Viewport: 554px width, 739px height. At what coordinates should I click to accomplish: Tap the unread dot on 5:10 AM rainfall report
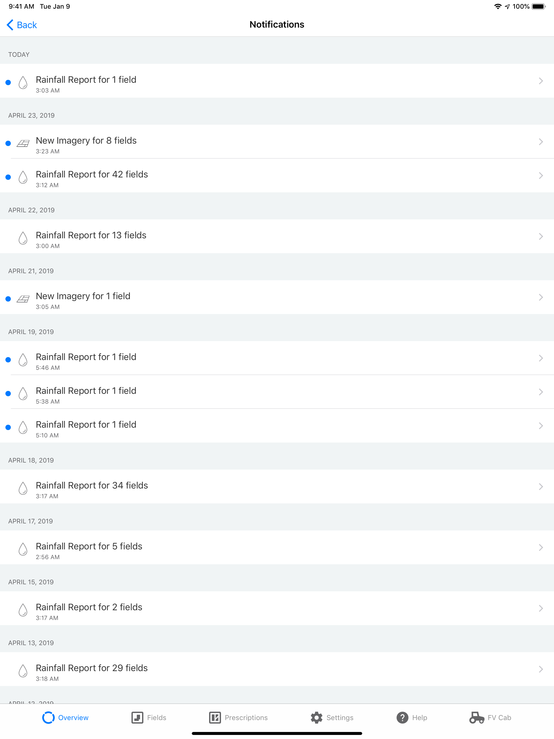point(8,427)
